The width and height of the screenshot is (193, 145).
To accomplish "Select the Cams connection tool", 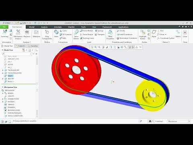I will pyautogui.click(x=63, y=31).
